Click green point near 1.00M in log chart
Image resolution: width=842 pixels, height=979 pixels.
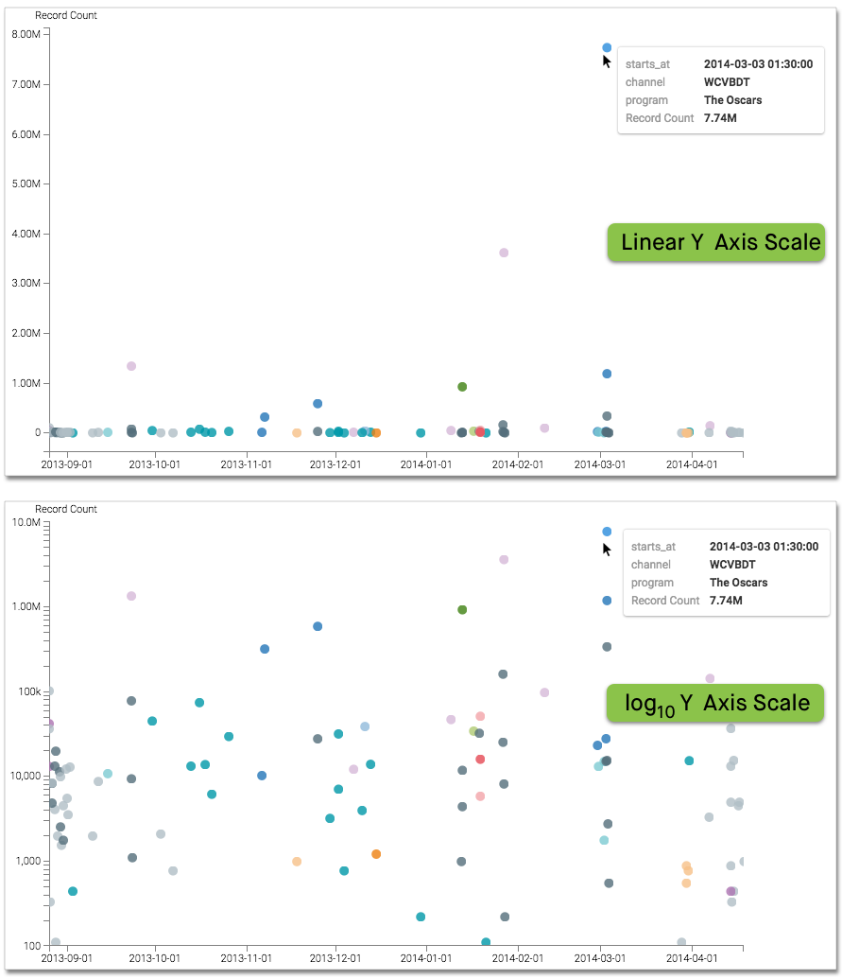[x=462, y=610]
